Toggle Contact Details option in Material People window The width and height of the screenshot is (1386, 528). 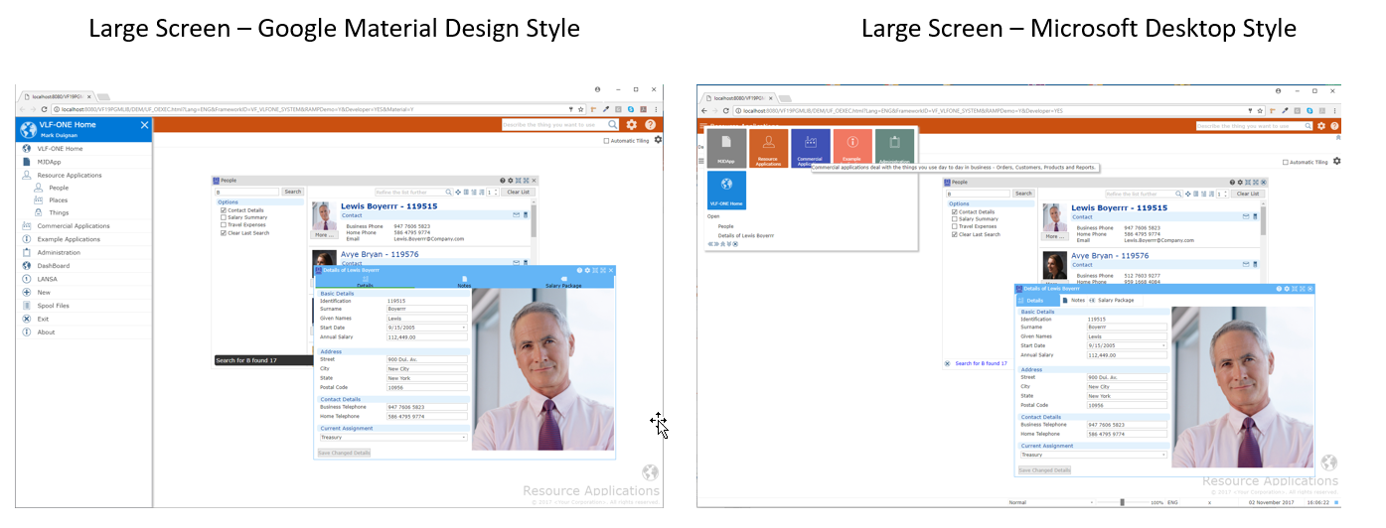click(224, 210)
